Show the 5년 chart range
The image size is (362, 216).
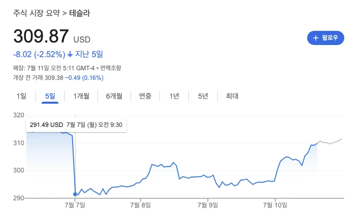203,96
